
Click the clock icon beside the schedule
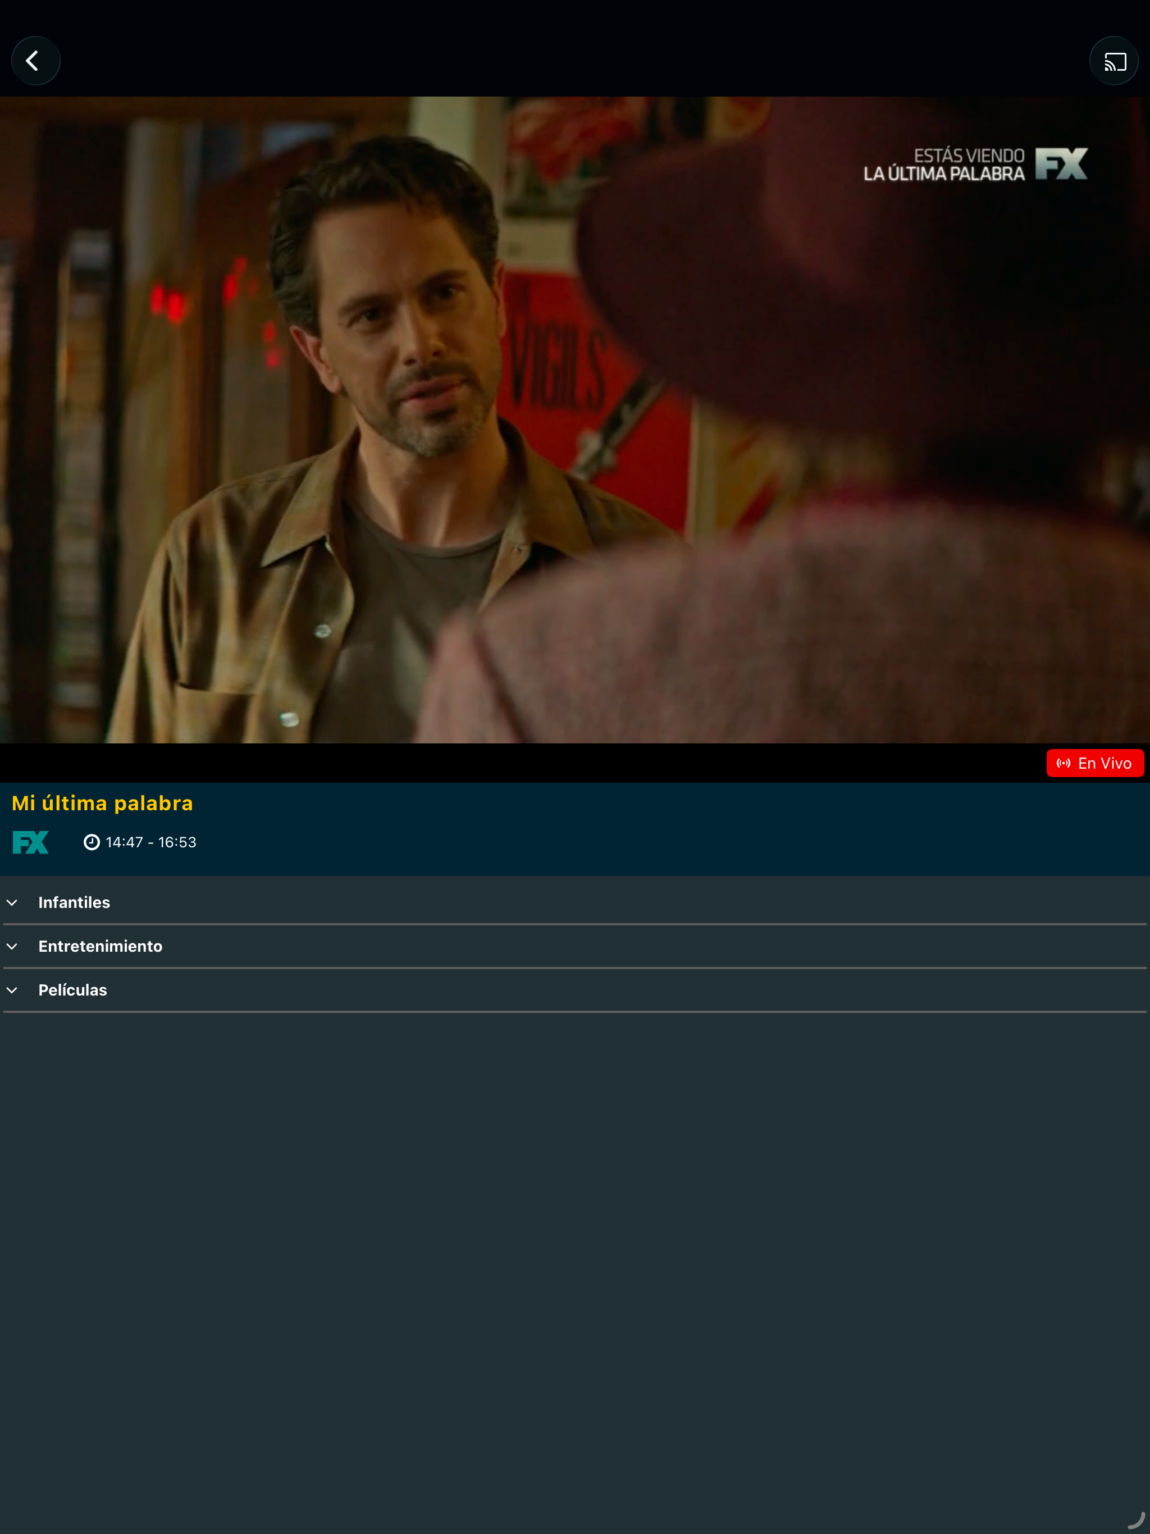[92, 842]
